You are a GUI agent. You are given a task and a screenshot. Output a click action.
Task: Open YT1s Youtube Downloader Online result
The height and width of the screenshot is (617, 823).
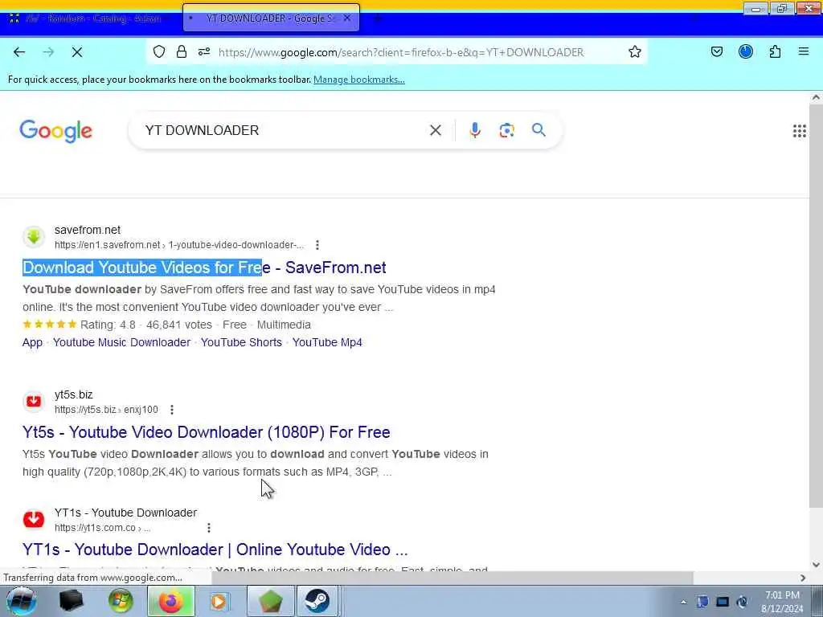[x=215, y=550]
